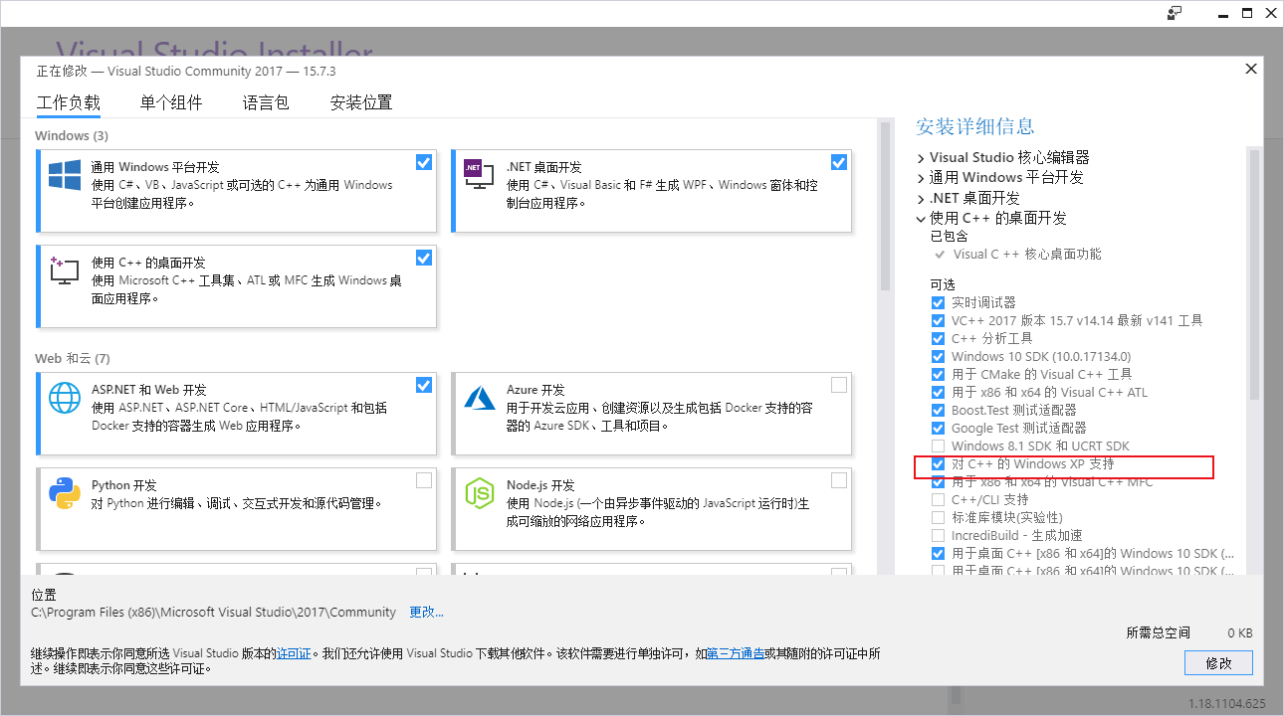Click the 更改... location link
The height and width of the screenshot is (716, 1284).
(x=427, y=612)
